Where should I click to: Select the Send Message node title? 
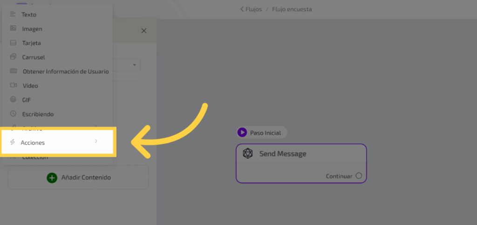tap(283, 154)
